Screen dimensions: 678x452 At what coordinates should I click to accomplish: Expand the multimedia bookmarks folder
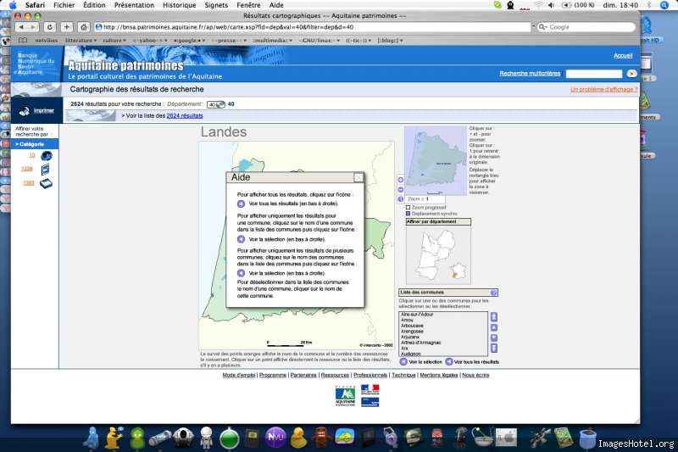[272, 40]
